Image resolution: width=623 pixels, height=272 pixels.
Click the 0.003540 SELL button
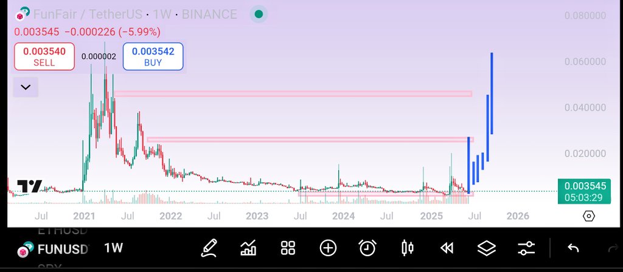click(44, 56)
